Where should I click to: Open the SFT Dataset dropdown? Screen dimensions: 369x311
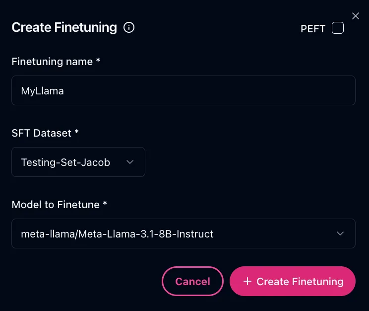tap(78, 162)
